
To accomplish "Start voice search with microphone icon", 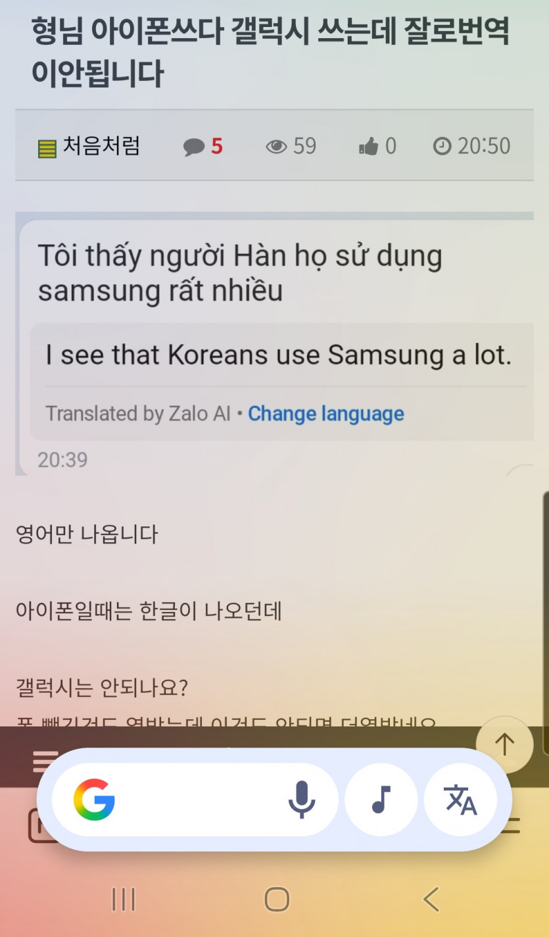I will 302,799.
